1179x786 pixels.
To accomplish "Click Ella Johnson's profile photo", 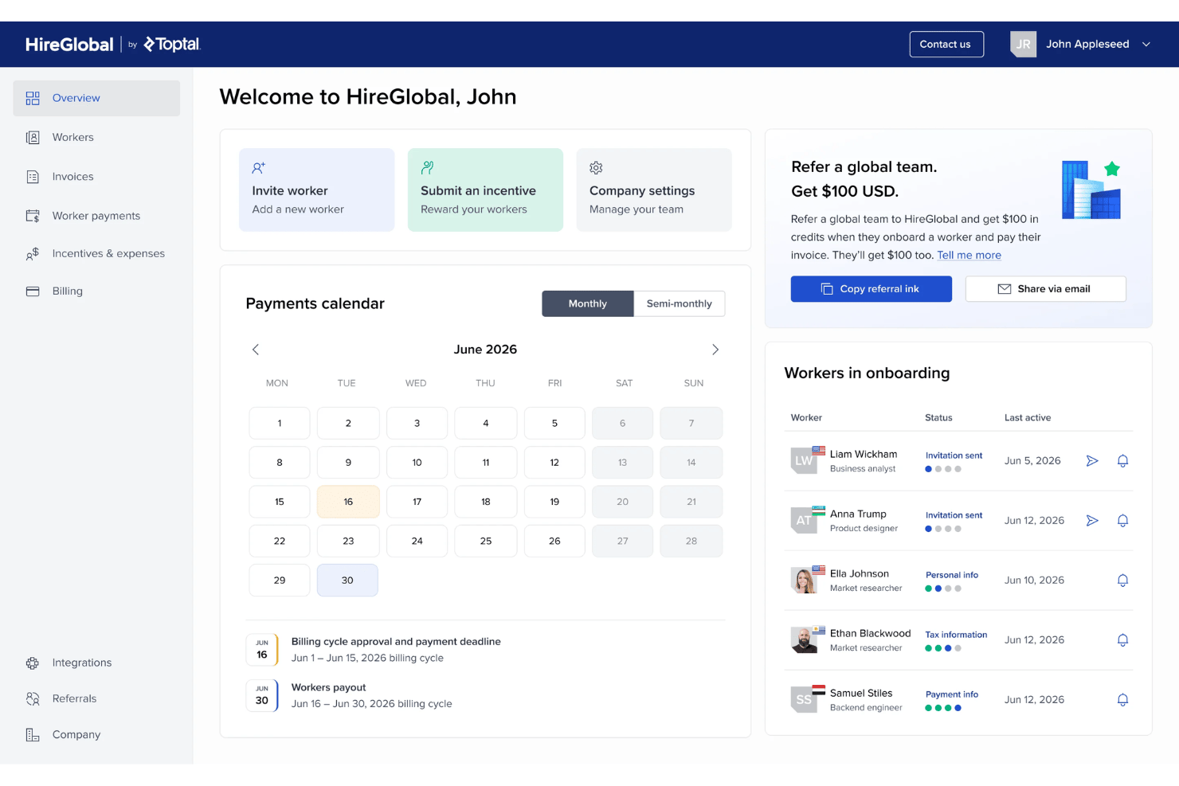I will point(805,580).
